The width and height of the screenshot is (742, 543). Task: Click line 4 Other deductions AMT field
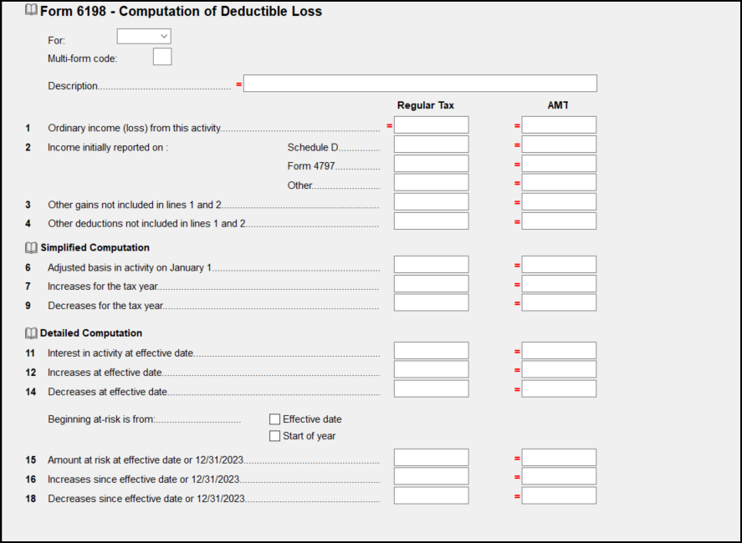coord(559,221)
